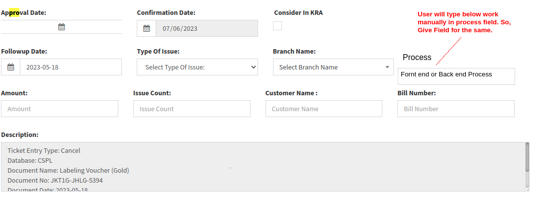Image resolution: width=535 pixels, height=198 pixels.
Task: Click the Consider In KRA label
Action: (298, 12)
